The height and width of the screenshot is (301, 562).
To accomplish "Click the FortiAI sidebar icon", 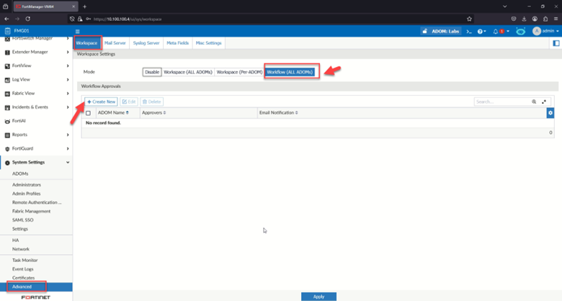I will [x=7, y=122].
